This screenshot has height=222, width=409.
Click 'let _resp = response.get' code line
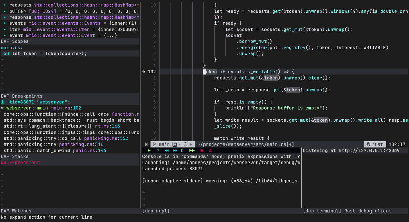click(272, 90)
